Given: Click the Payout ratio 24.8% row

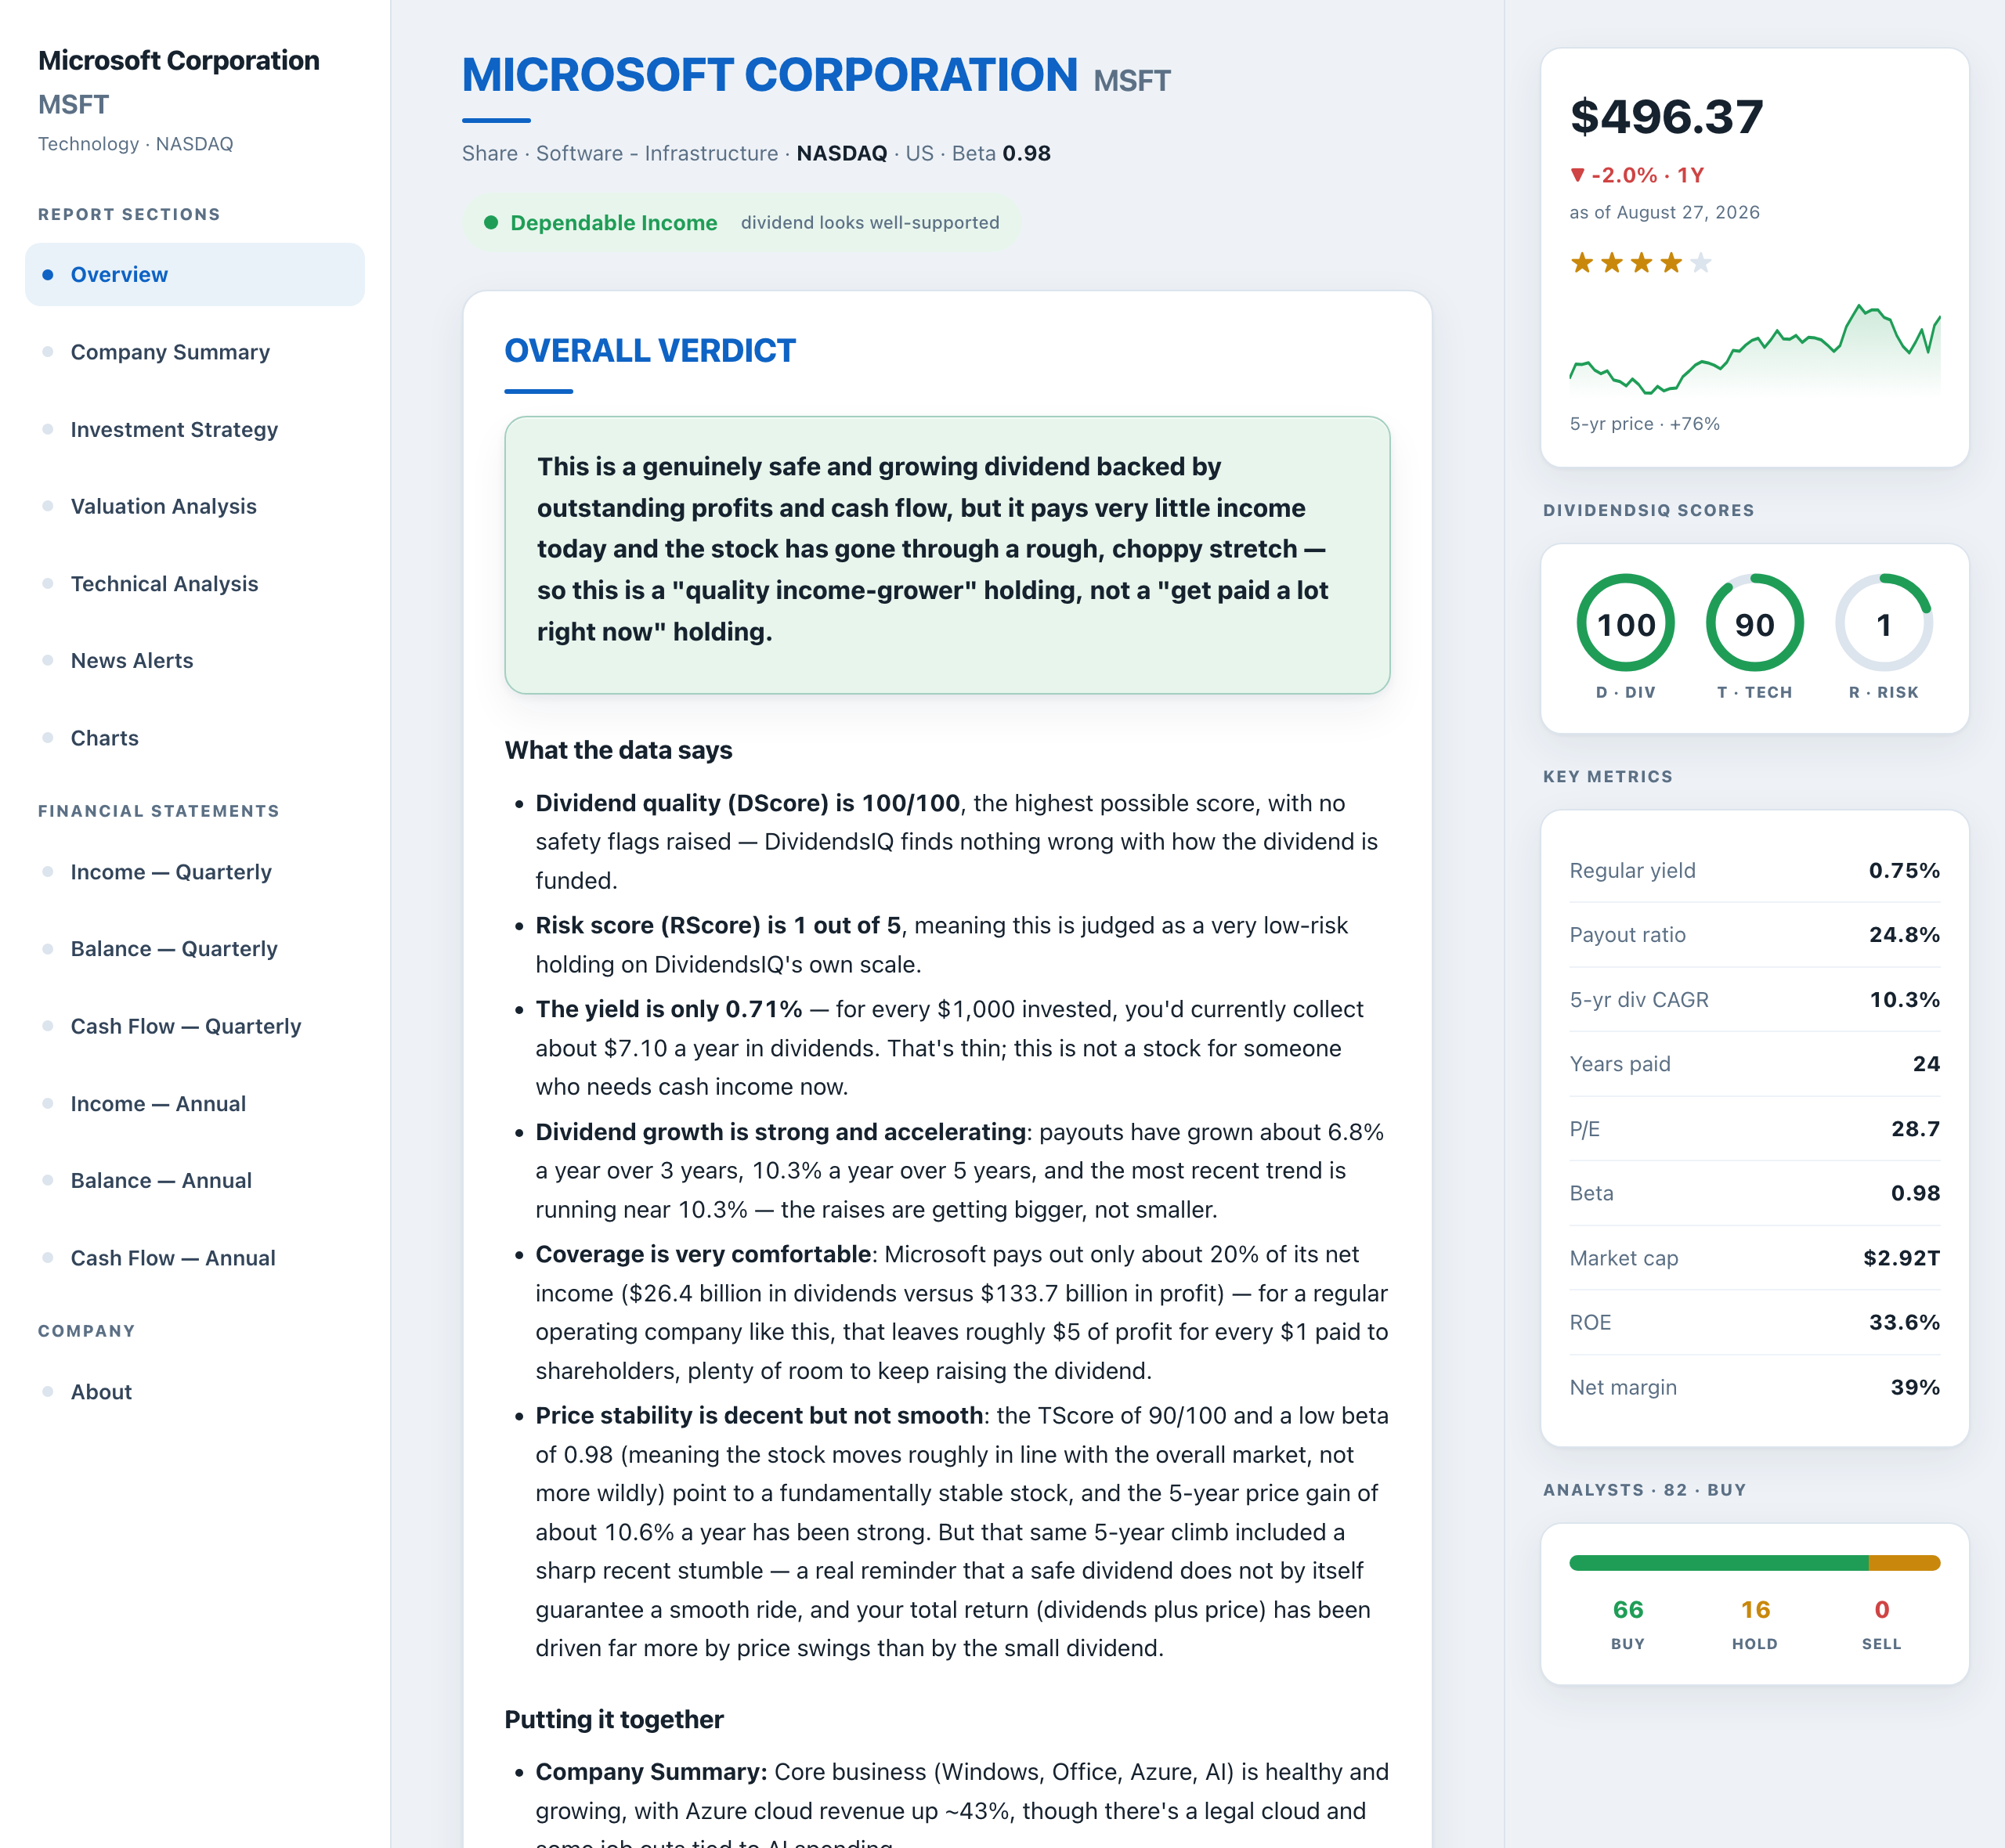Looking at the screenshot, I should tap(1755, 935).
